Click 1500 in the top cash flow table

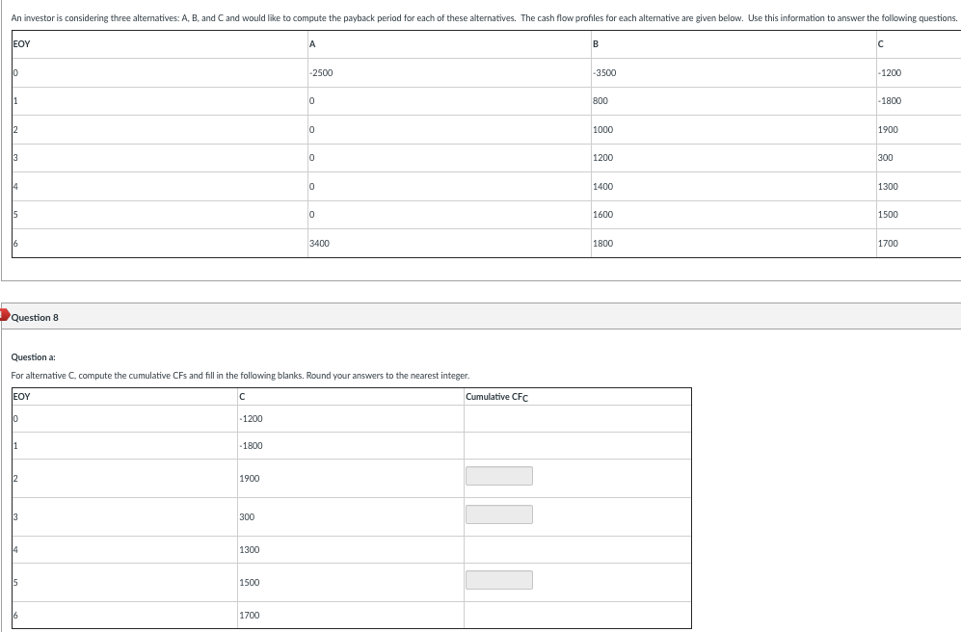click(x=888, y=214)
